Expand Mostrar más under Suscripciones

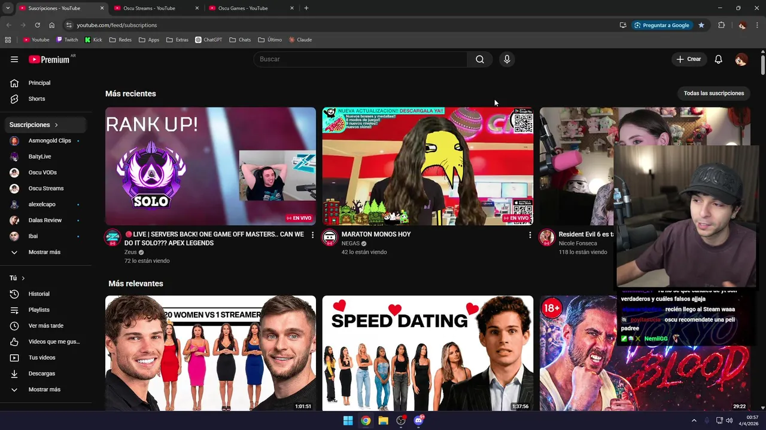click(x=45, y=252)
